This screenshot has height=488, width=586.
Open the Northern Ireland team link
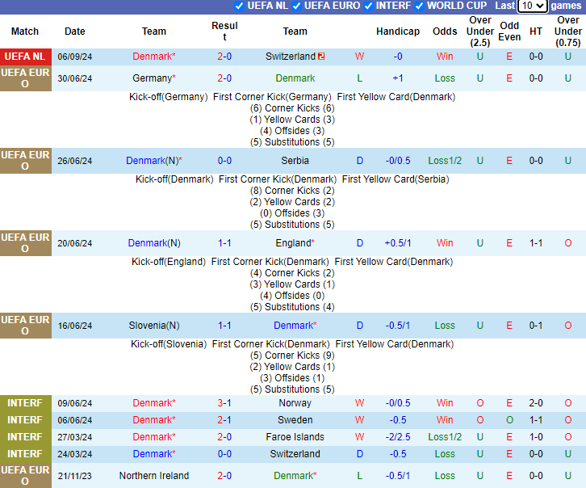point(153,476)
